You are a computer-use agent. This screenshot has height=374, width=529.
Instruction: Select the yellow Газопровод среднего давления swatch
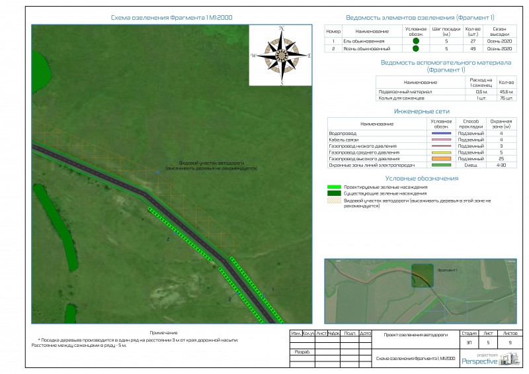(441, 152)
